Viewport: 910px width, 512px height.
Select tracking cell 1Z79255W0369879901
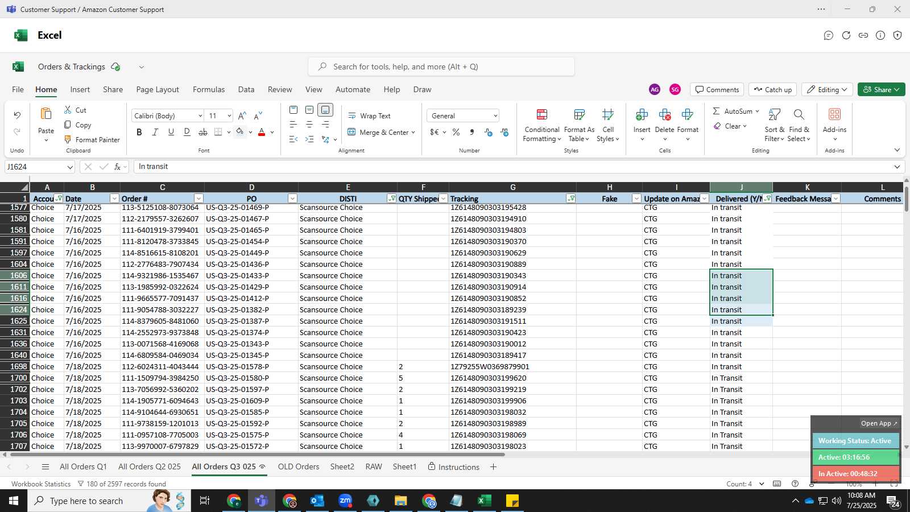pos(512,366)
